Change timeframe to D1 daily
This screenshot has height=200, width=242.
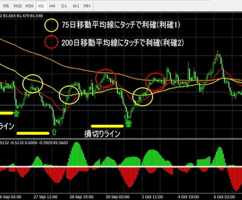coord(64,6)
